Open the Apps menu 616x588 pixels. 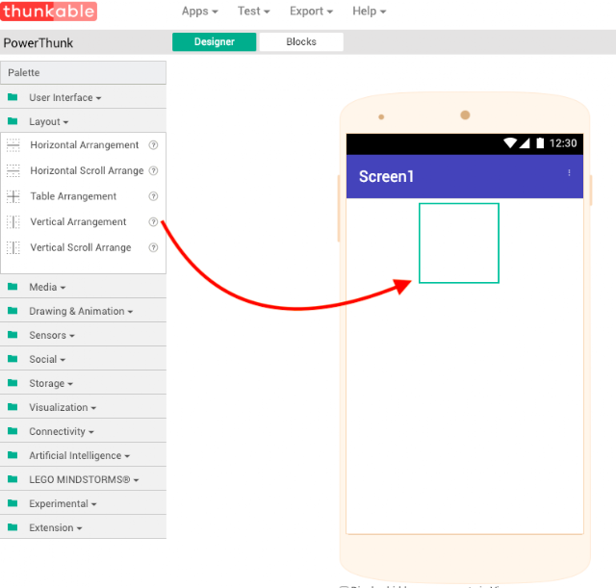tap(199, 11)
